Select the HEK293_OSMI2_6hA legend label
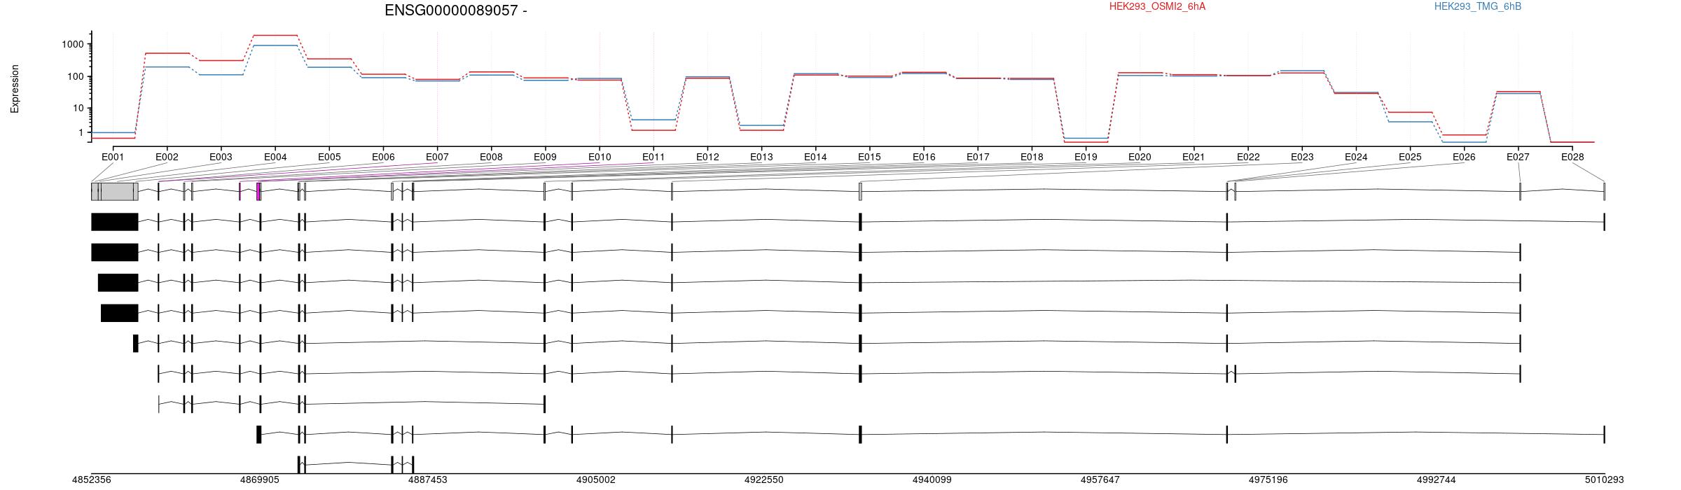The image size is (1681, 490). click(x=1157, y=7)
